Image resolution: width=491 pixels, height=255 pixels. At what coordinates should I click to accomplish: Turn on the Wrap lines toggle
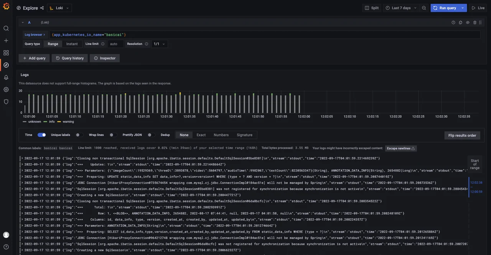tap(113, 135)
